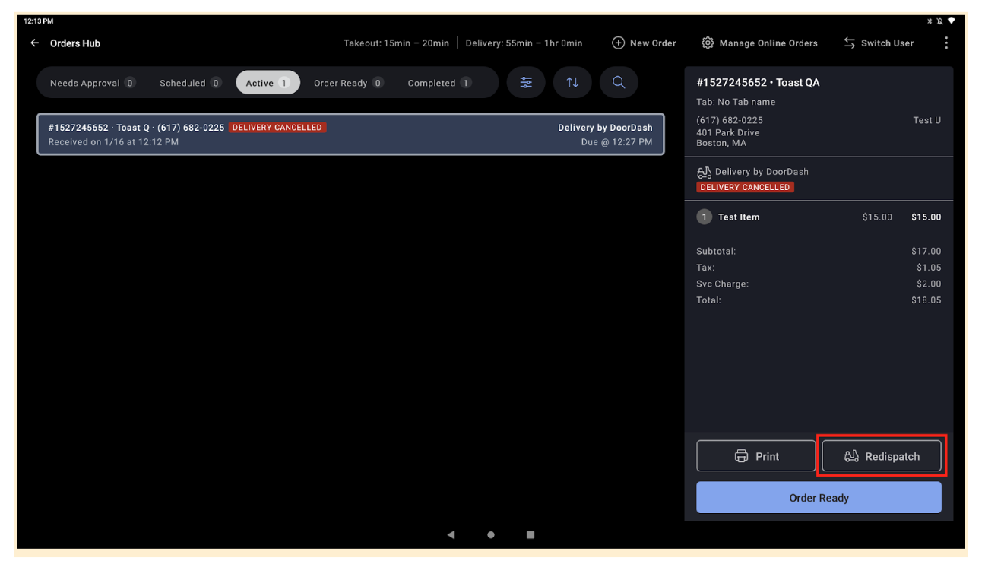985x561 pixels.
Task: Click the printer icon on the Print button
Action: click(741, 455)
